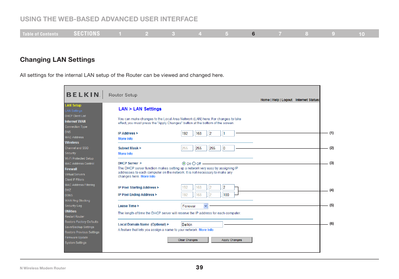Viewport: 399px width, 279px height.
Task: Open the Firewall heading in the sidebar
Action: pos(71,169)
